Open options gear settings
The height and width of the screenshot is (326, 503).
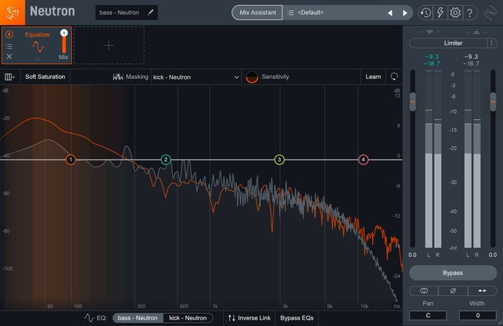point(455,13)
